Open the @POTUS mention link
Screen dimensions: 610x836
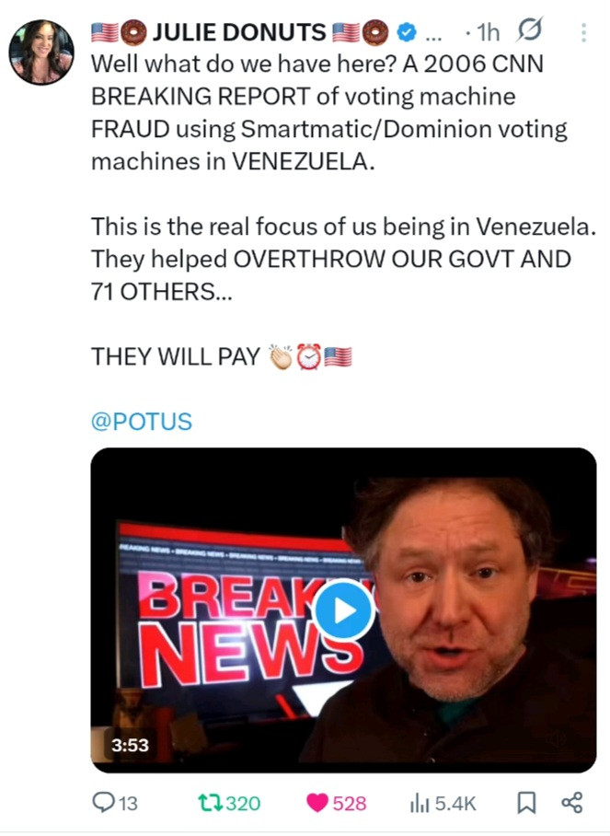141,422
